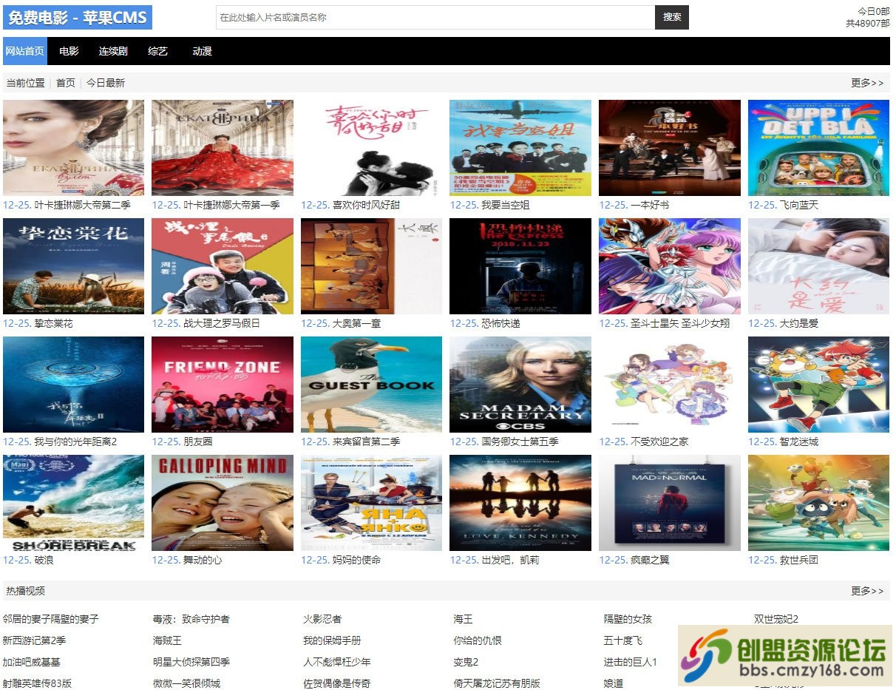This screenshot has height=690, width=896.
Task: Open The Guest Book poster
Action: click(372, 385)
